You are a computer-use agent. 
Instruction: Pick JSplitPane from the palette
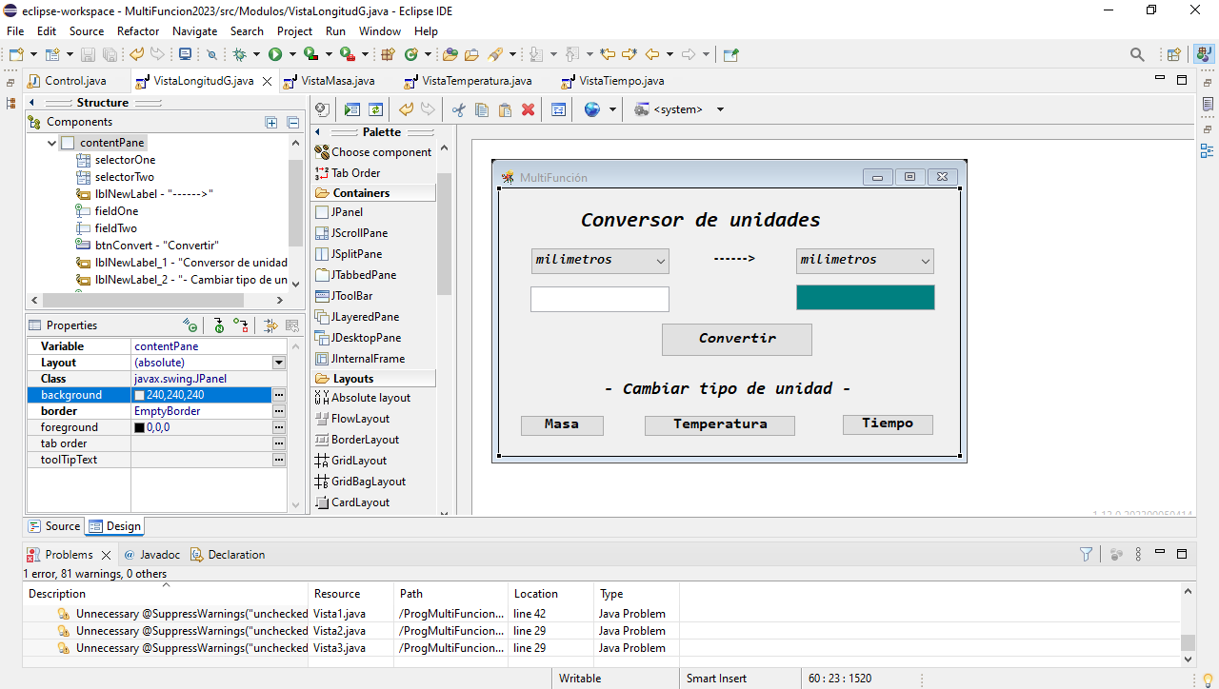coord(349,254)
